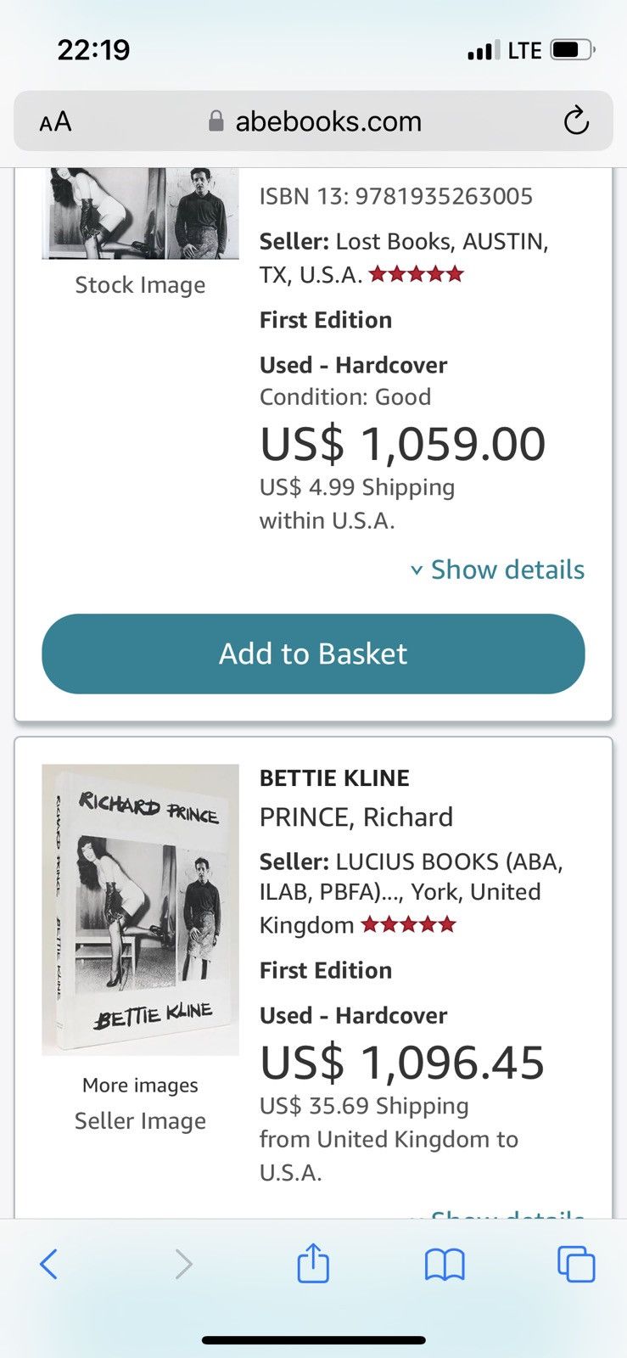Tap the padlock icon in address bar
The height and width of the screenshot is (1358, 627).
216,121
